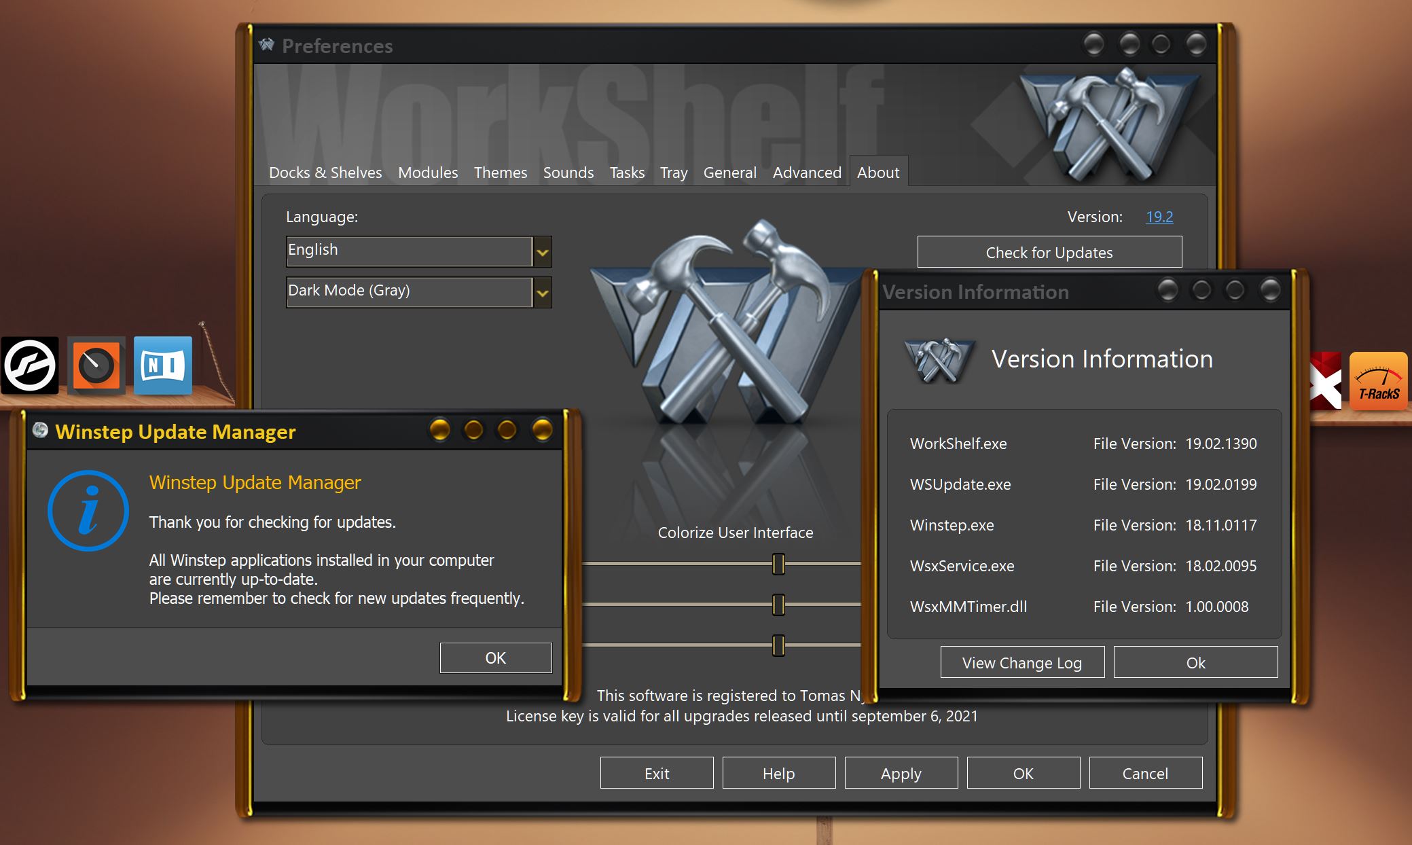Image resolution: width=1412 pixels, height=845 pixels.
Task: Click the blue info icon in Update Manager
Action: coord(88,510)
